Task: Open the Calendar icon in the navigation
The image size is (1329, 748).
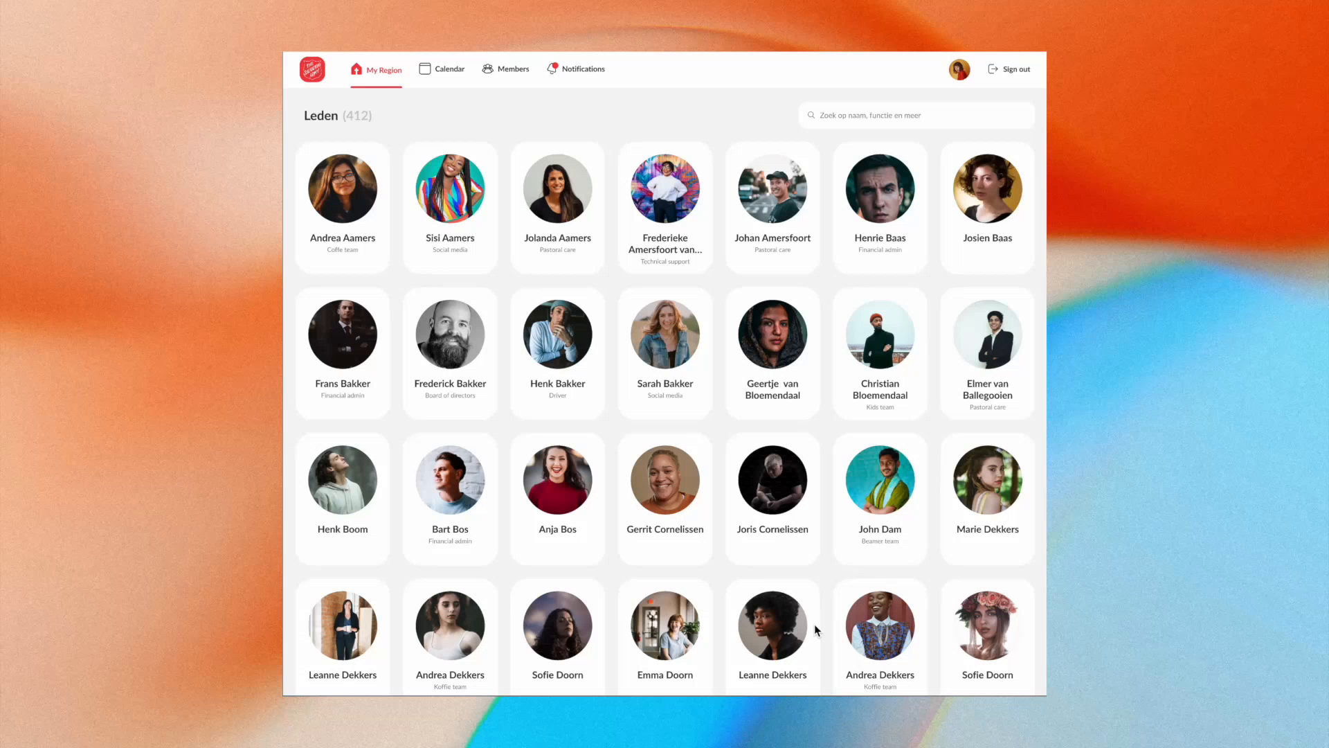Action: pyautogui.click(x=424, y=69)
